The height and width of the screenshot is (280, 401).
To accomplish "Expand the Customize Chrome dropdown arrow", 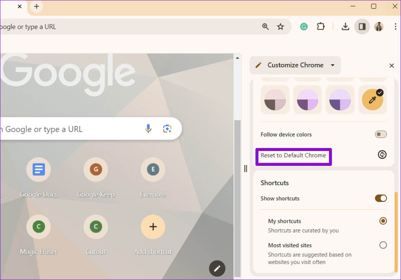I will click(x=332, y=65).
